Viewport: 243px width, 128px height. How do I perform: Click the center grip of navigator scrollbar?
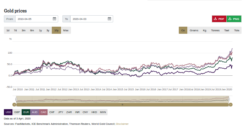coord(122,105)
